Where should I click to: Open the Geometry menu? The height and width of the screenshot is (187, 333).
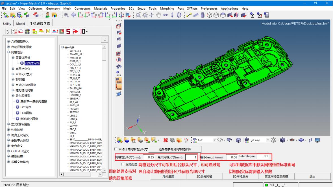tap(53, 8)
